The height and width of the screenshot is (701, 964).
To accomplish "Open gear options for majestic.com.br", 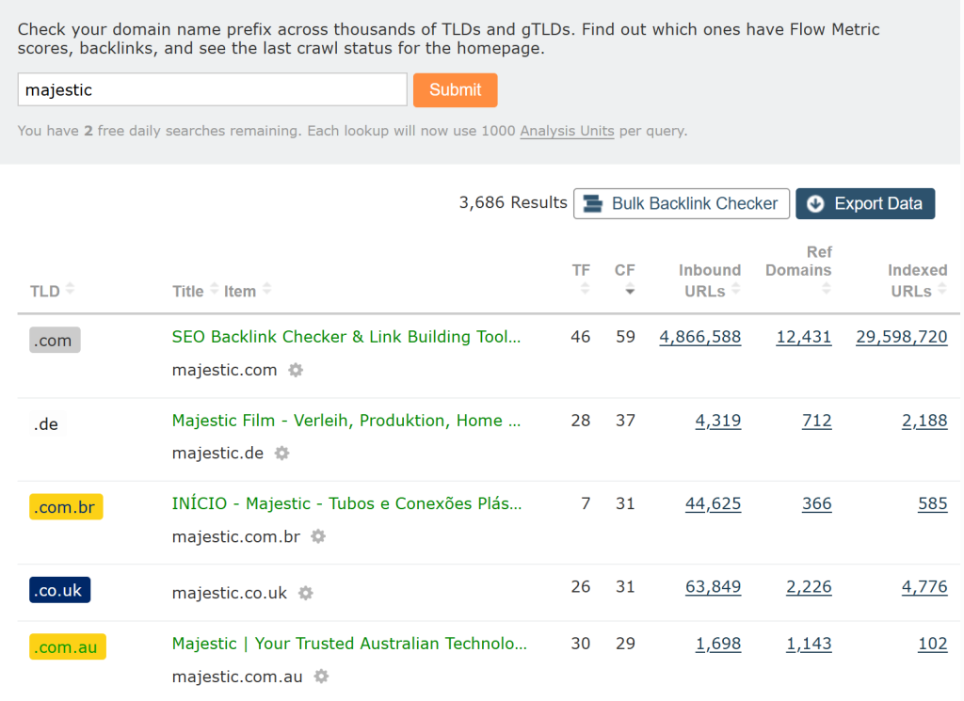I will point(317,536).
